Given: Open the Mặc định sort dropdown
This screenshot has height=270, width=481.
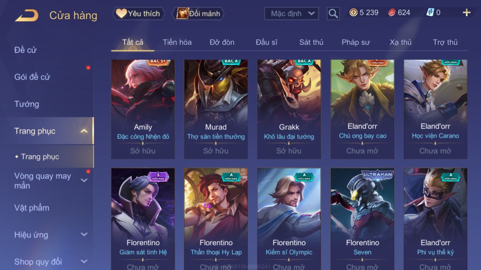Looking at the screenshot, I should [291, 14].
